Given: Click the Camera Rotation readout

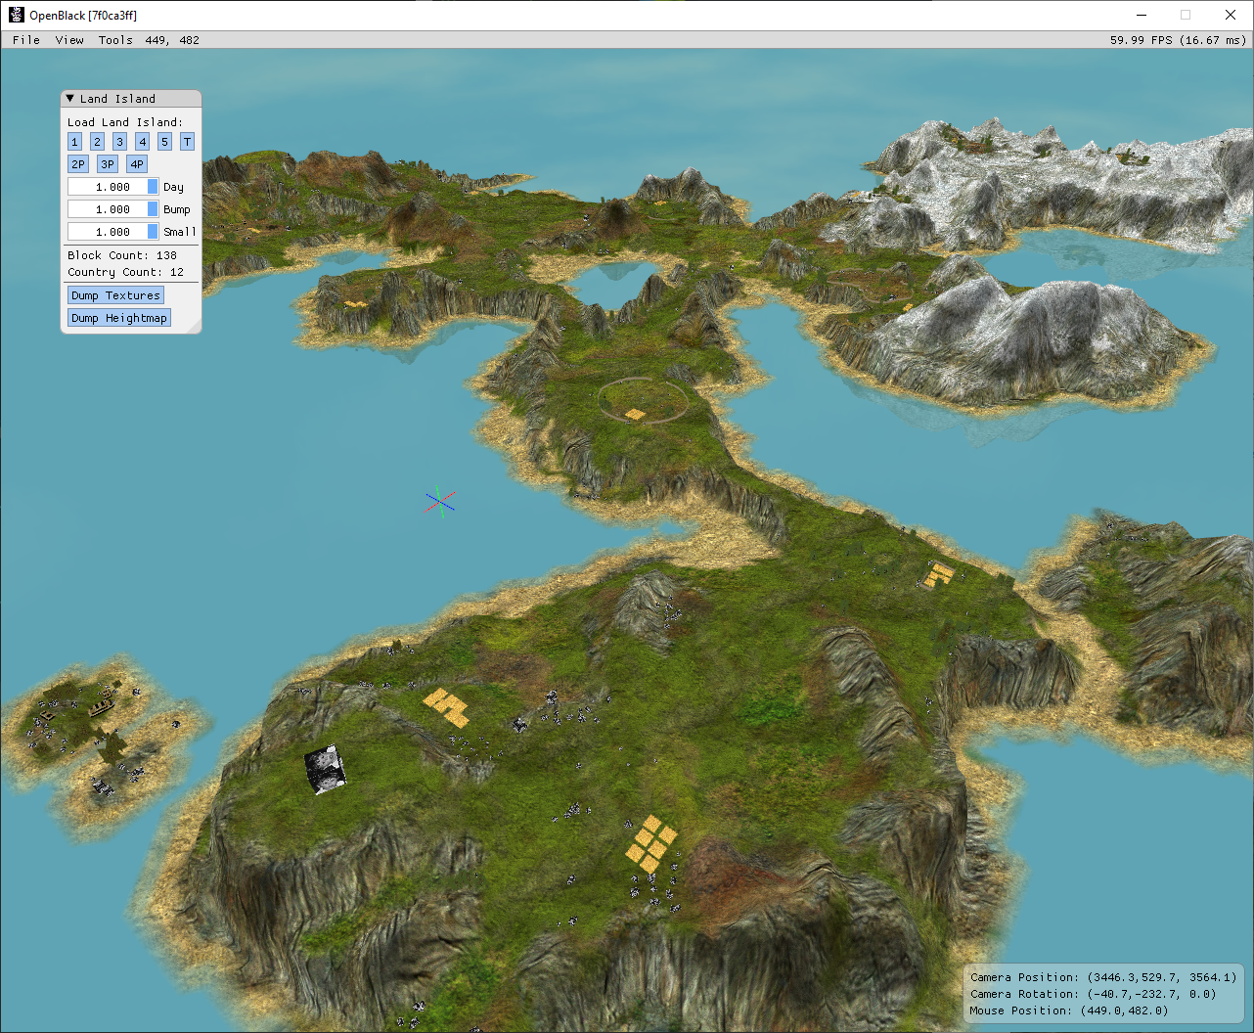Looking at the screenshot, I should tap(1094, 994).
